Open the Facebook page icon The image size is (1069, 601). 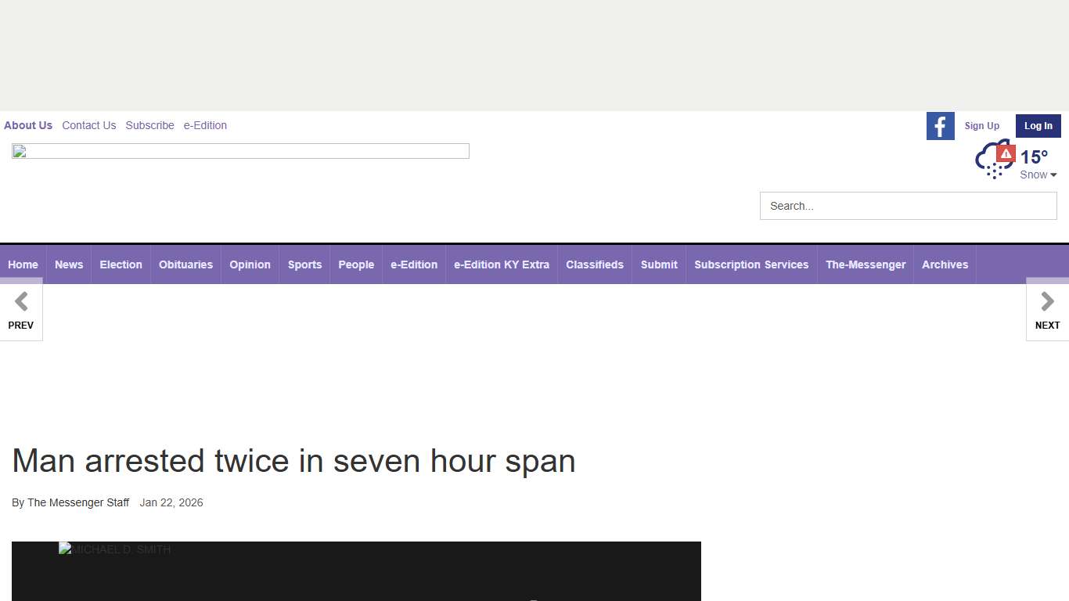point(940,126)
